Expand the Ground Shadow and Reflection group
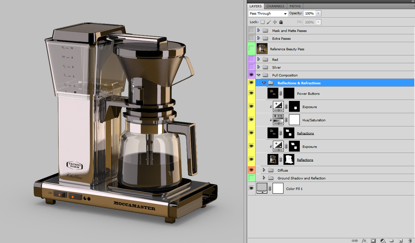The image size is (415, 243). pyautogui.click(x=264, y=178)
